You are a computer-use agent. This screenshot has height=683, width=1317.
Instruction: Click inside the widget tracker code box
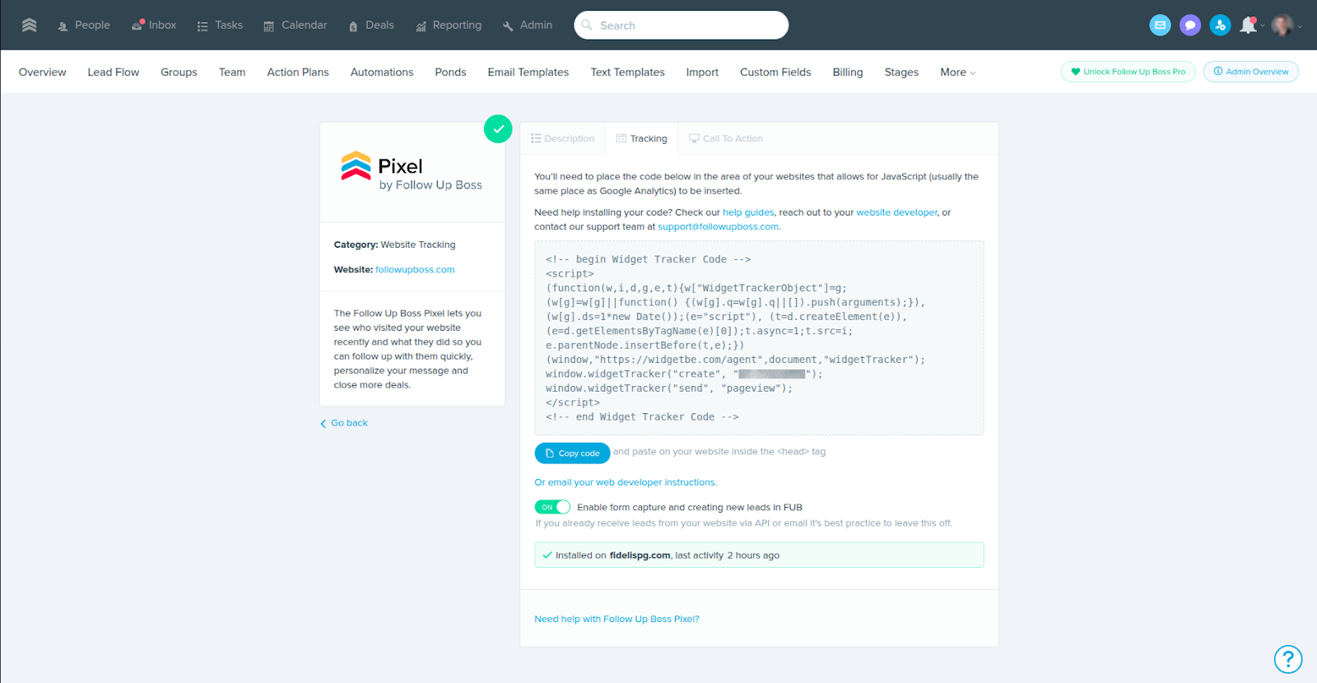point(759,337)
